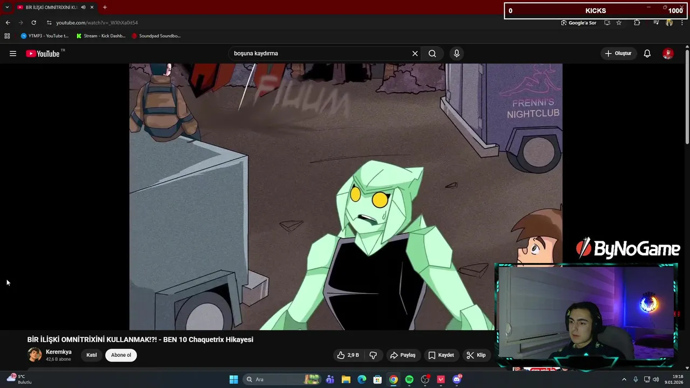Open Stream - Kick Dashboard bookmark

tap(101, 36)
